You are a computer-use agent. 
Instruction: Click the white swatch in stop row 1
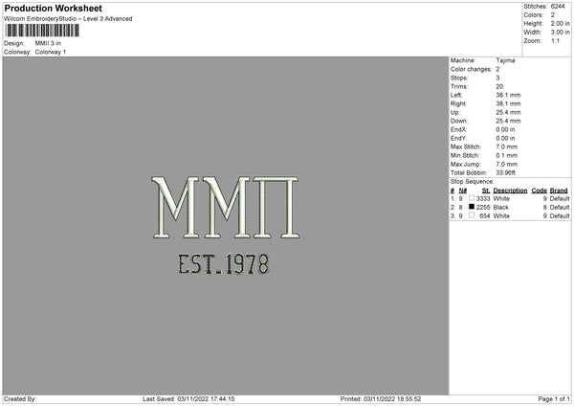point(472,198)
